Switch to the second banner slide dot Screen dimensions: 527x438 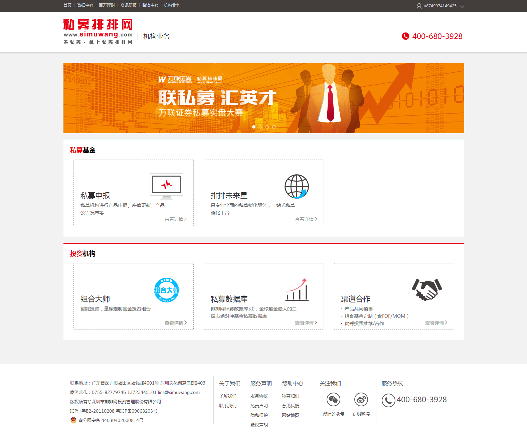point(260,127)
